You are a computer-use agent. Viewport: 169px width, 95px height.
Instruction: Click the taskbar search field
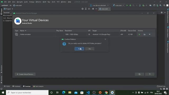coord(27,93)
